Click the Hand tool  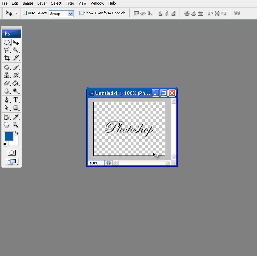(6, 125)
